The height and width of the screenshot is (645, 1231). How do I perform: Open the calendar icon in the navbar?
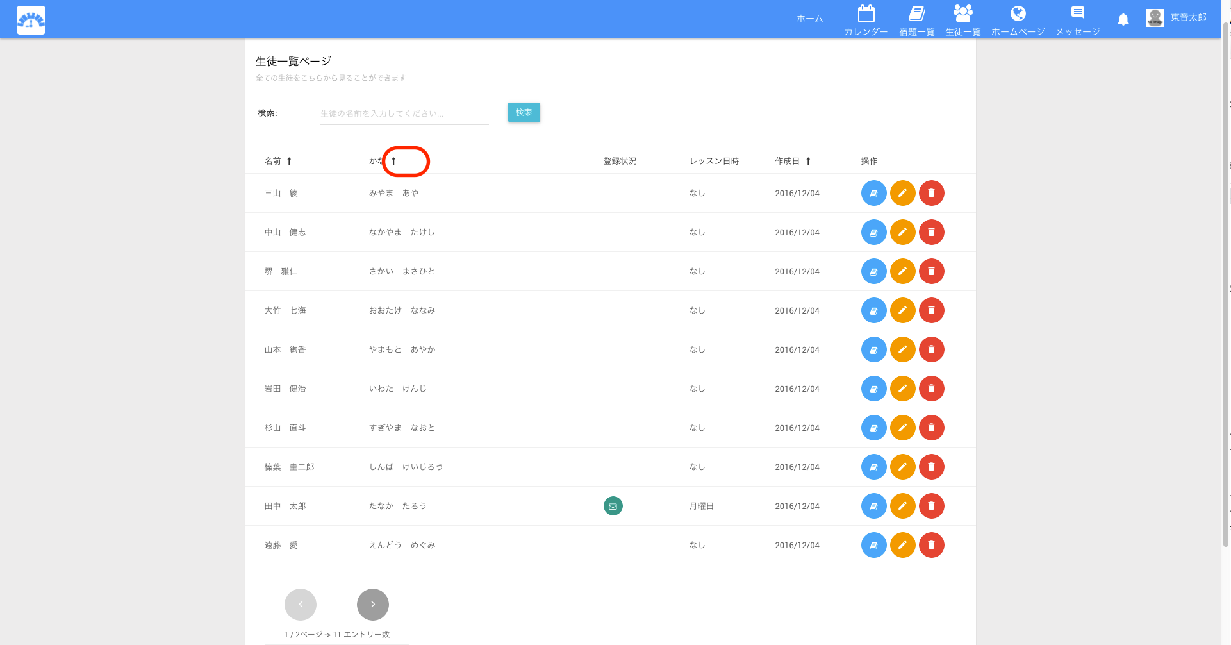[866, 14]
